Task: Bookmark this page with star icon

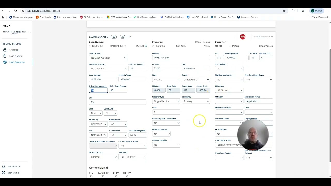Action: [284, 11]
